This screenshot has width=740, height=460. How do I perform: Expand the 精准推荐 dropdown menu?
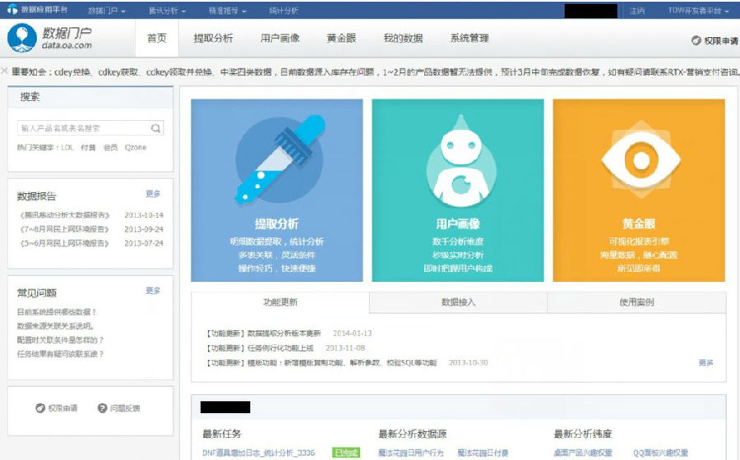228,11
